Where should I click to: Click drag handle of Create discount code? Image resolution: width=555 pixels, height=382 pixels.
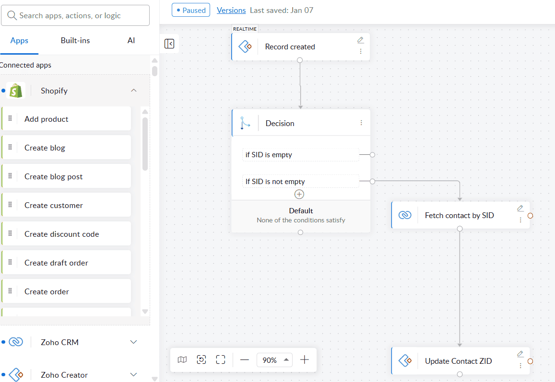(10, 233)
